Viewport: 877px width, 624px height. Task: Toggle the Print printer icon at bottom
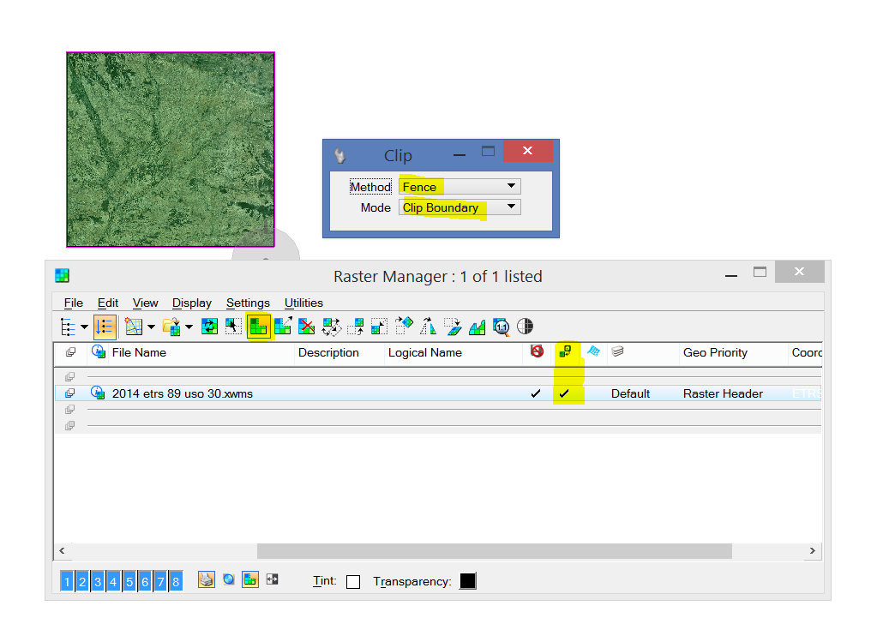pyautogui.click(x=207, y=579)
